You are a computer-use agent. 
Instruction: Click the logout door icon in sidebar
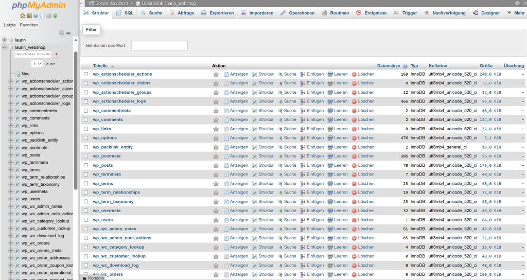(29, 16)
